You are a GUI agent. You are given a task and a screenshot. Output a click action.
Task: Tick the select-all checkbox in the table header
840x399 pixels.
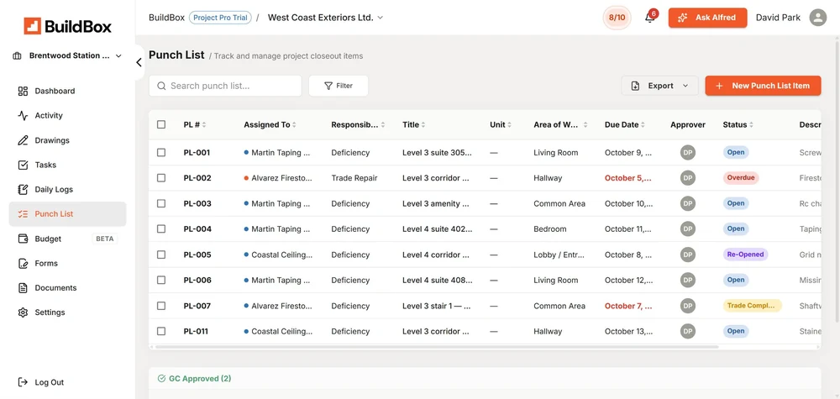[161, 125]
